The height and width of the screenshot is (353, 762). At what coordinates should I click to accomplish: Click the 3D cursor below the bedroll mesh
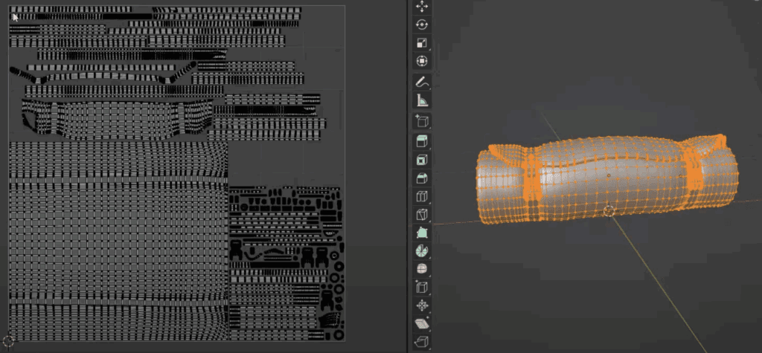coord(609,211)
